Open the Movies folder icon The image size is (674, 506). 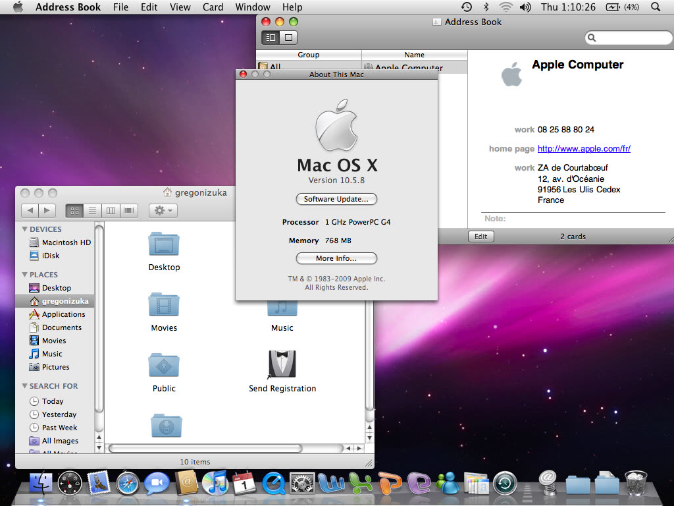[164, 304]
